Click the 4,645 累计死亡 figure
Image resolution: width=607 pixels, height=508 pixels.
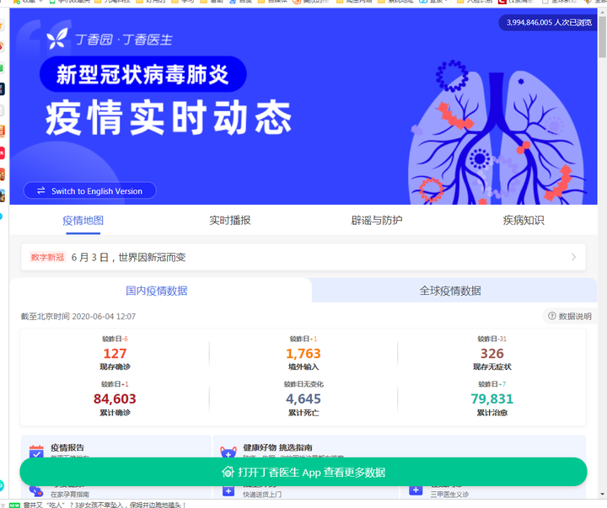pyautogui.click(x=303, y=398)
